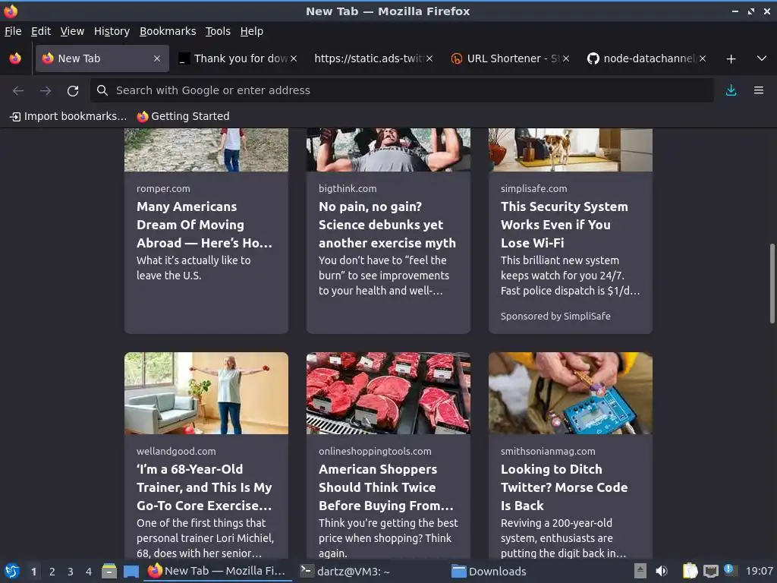Click the back navigation arrow
This screenshot has width=777, height=583.
[18, 91]
